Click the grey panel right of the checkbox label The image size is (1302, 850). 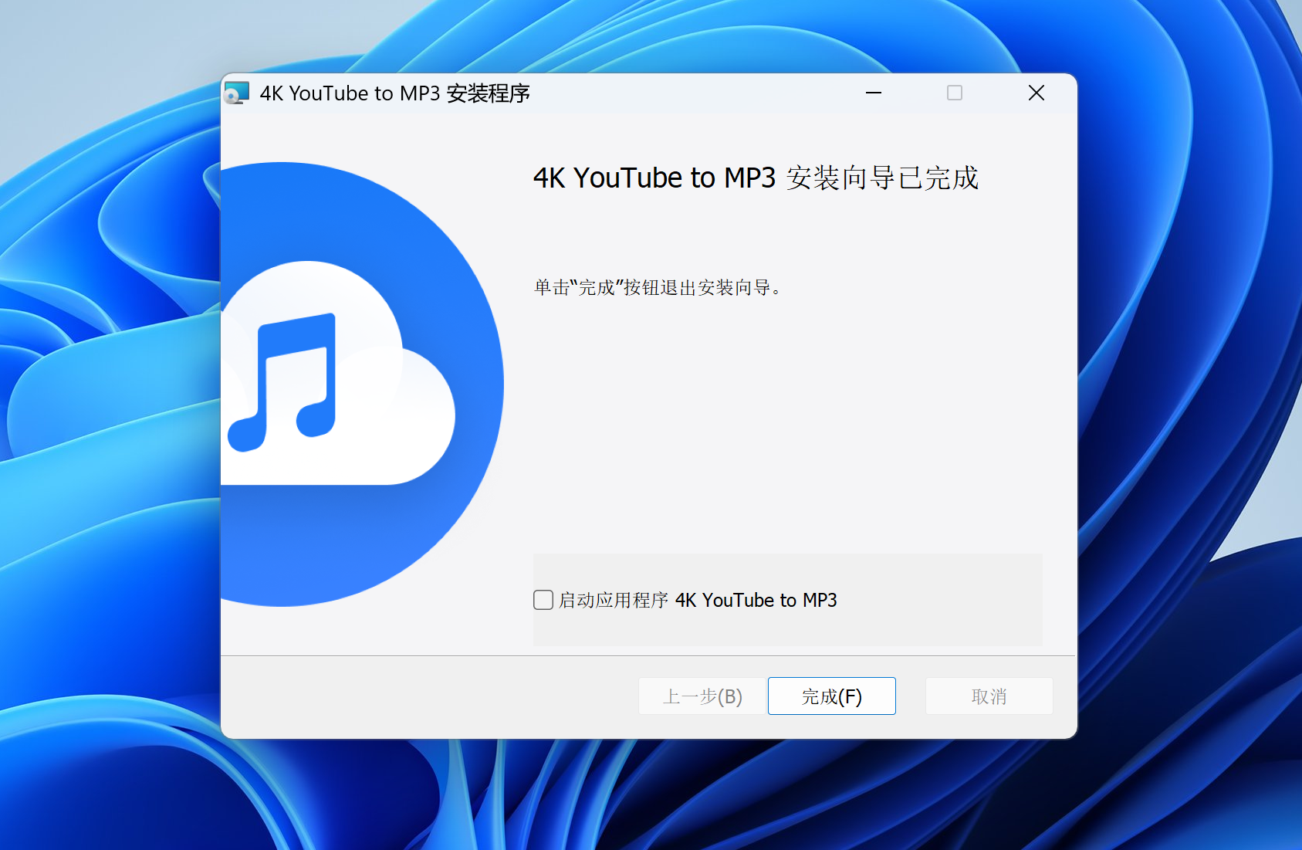[x=942, y=600]
